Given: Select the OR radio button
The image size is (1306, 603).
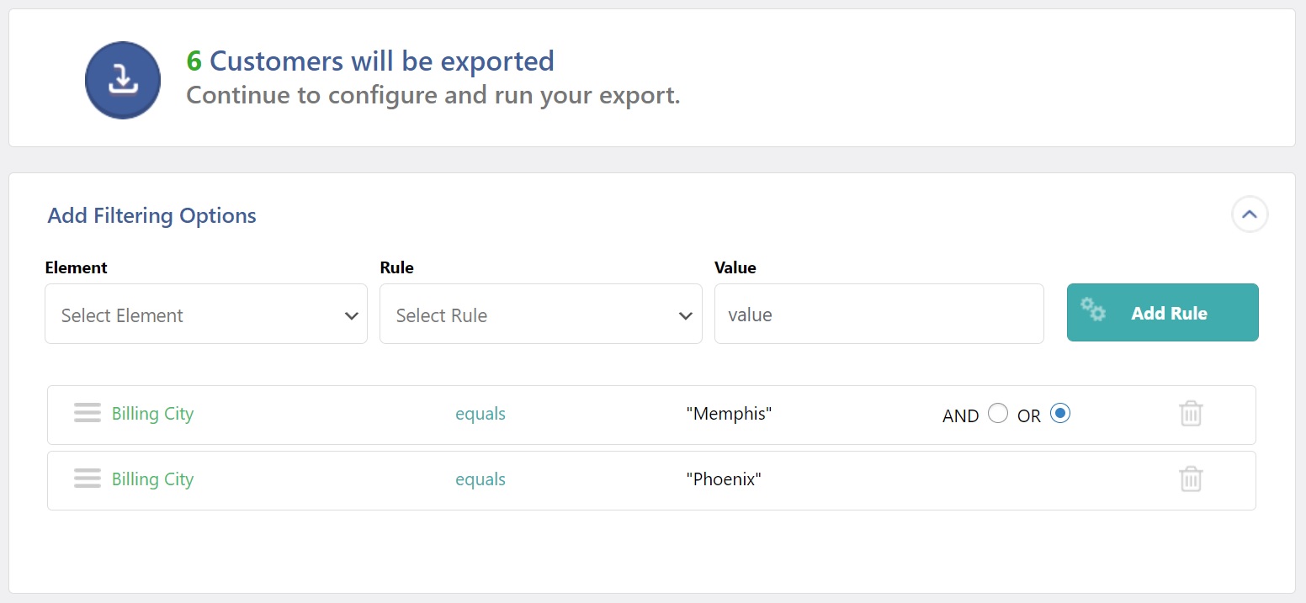Looking at the screenshot, I should click(1060, 414).
